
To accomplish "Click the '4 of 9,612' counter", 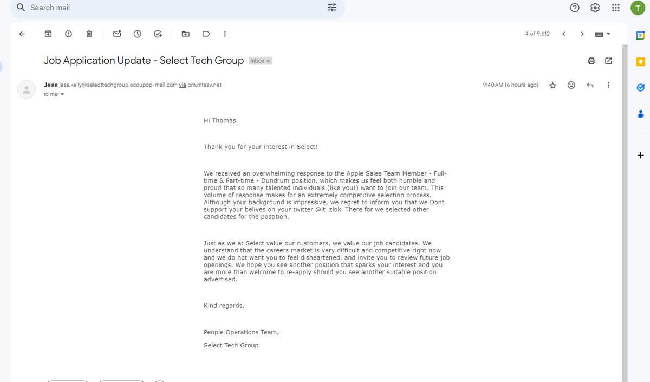I will point(537,34).
